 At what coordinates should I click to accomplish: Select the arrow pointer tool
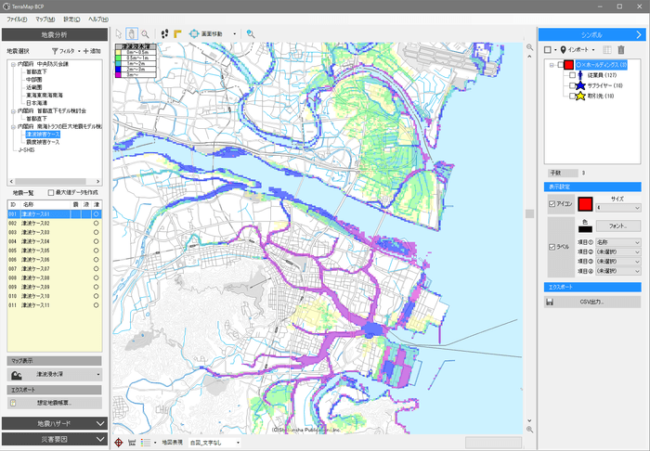coord(118,33)
